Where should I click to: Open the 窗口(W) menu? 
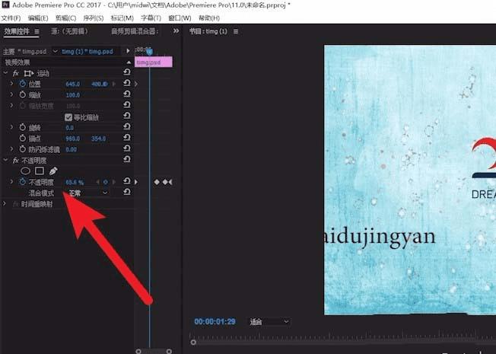pos(180,18)
